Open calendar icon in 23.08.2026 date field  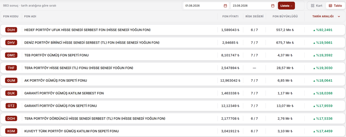pos(273,6)
